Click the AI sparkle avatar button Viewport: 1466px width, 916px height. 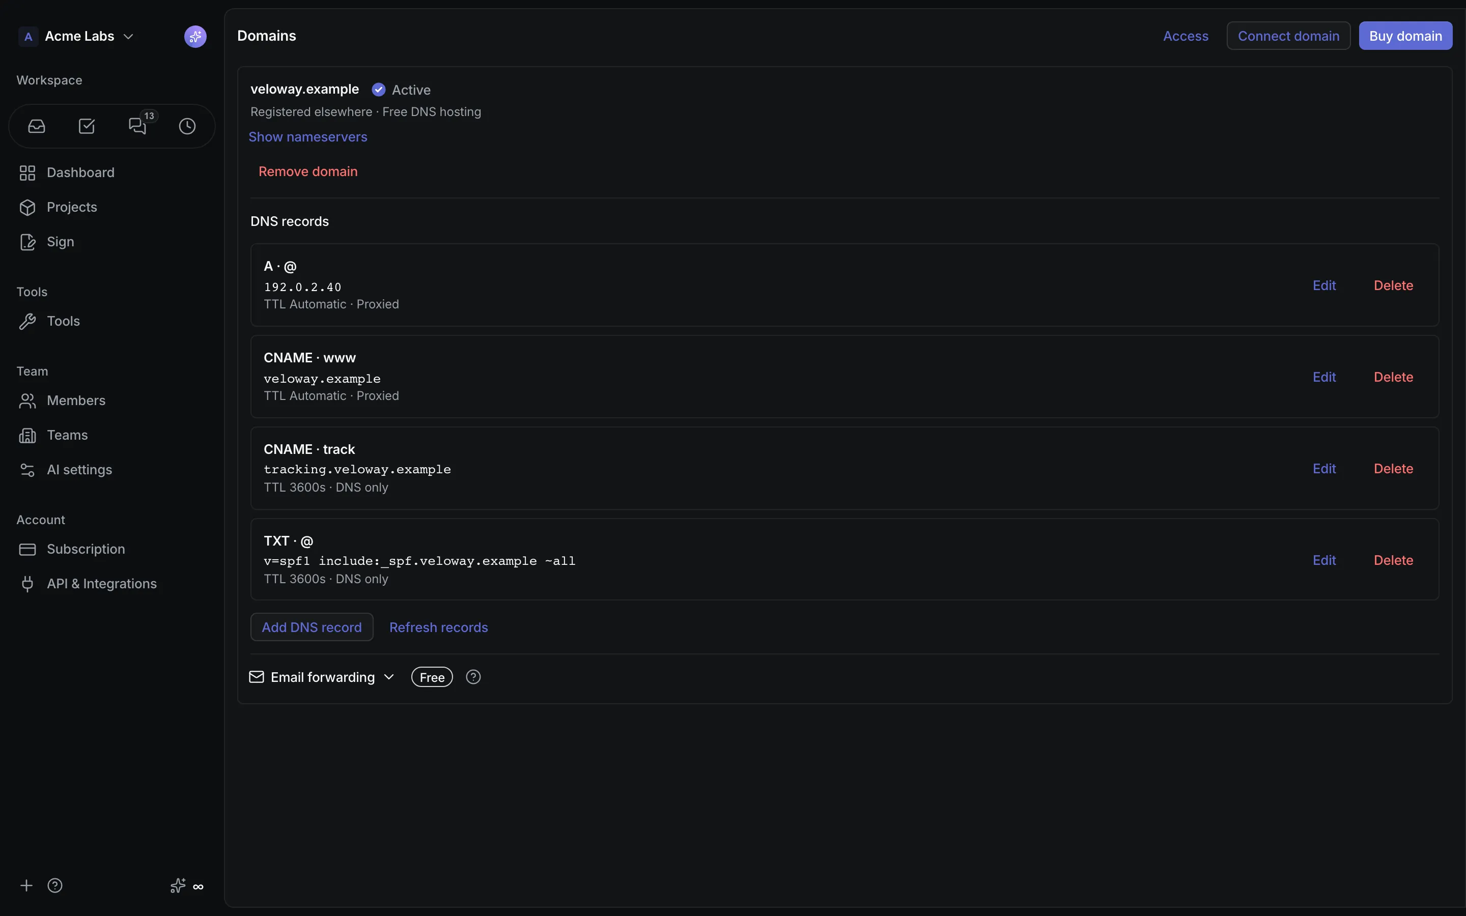click(x=195, y=36)
